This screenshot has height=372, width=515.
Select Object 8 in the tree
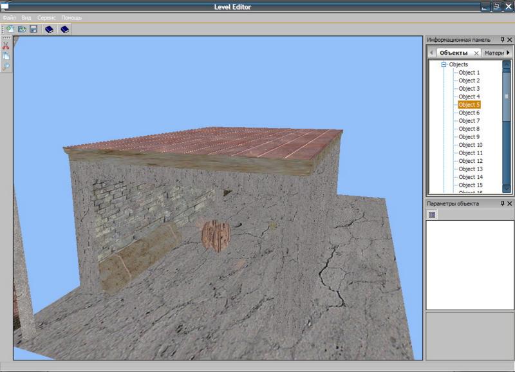[469, 129]
